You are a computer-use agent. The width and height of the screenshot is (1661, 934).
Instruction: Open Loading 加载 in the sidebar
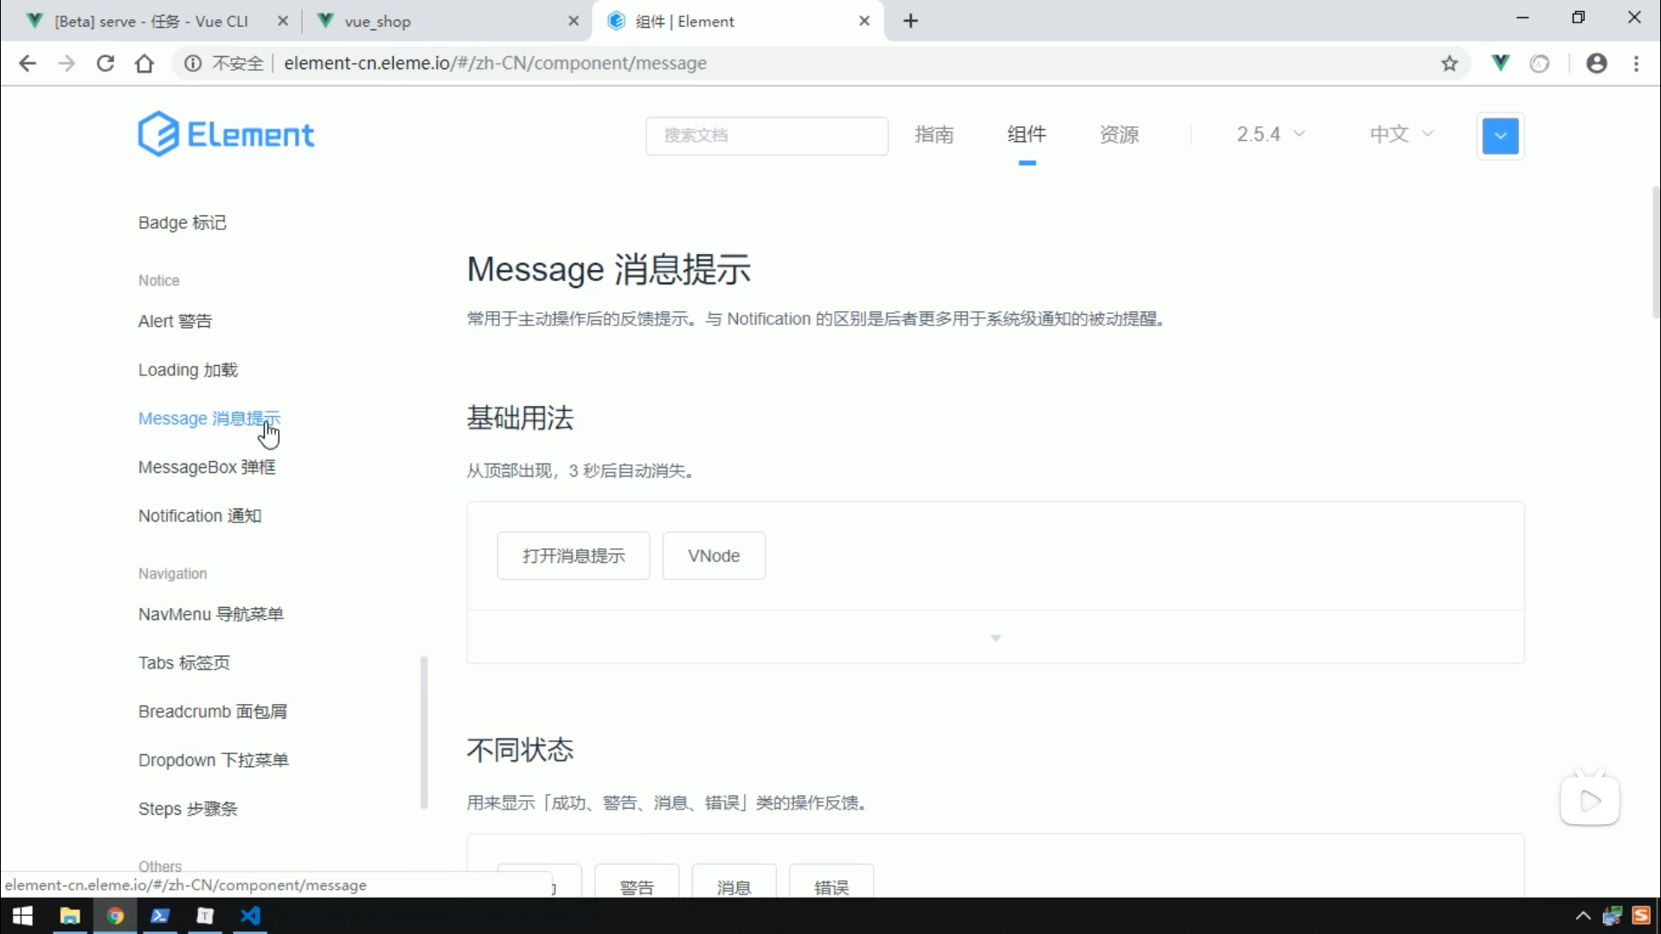[x=188, y=370]
